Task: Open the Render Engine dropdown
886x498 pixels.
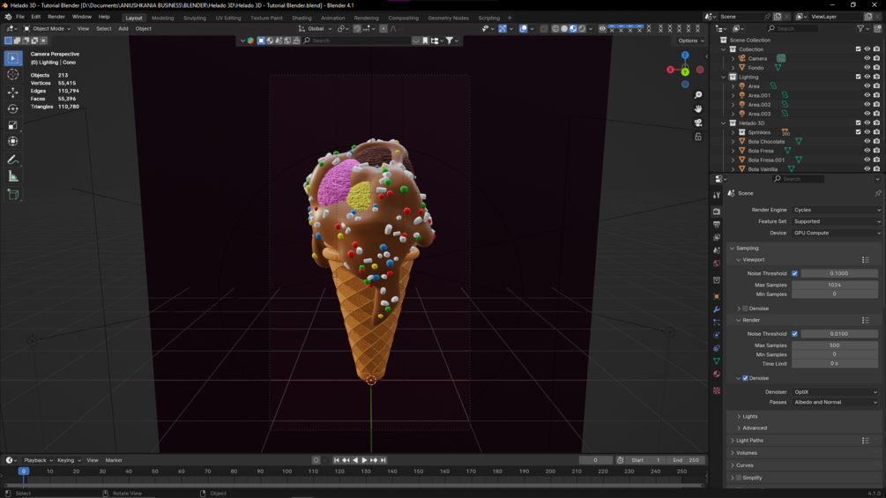Action: (x=837, y=210)
